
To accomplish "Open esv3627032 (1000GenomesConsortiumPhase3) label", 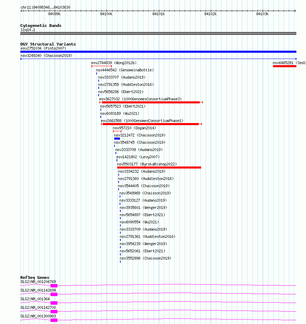I will point(140,99).
